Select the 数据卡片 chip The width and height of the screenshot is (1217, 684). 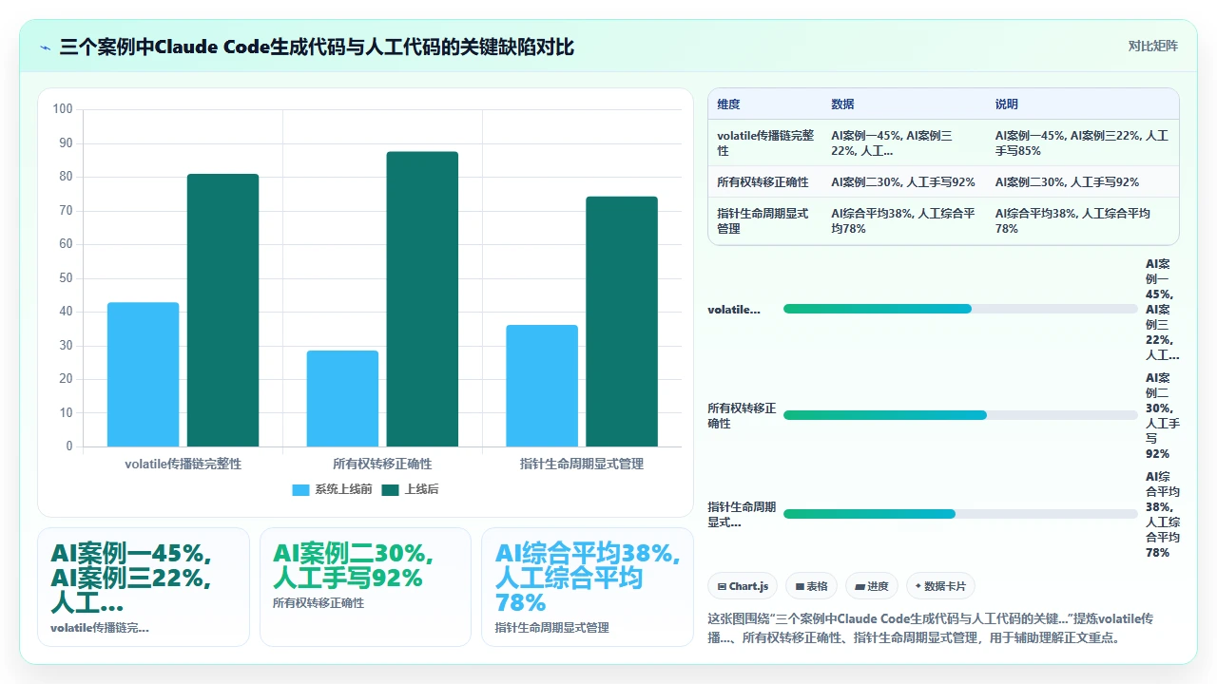940,586
